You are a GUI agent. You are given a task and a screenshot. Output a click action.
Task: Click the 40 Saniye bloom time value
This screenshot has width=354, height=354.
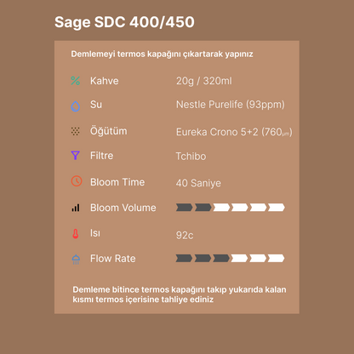pyautogui.click(x=198, y=183)
